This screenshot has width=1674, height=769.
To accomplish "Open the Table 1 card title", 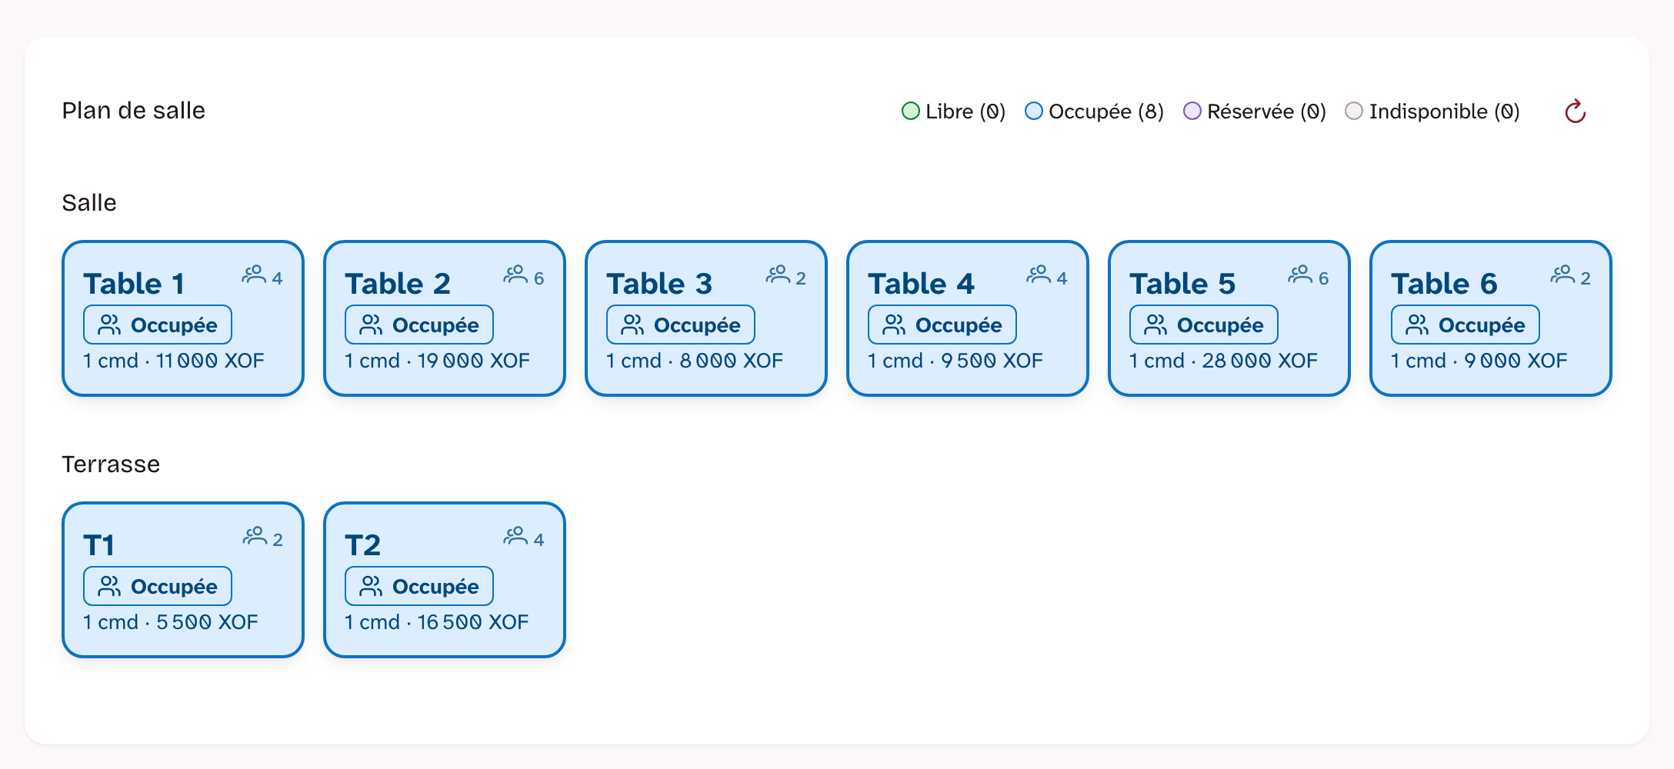I will (x=135, y=284).
